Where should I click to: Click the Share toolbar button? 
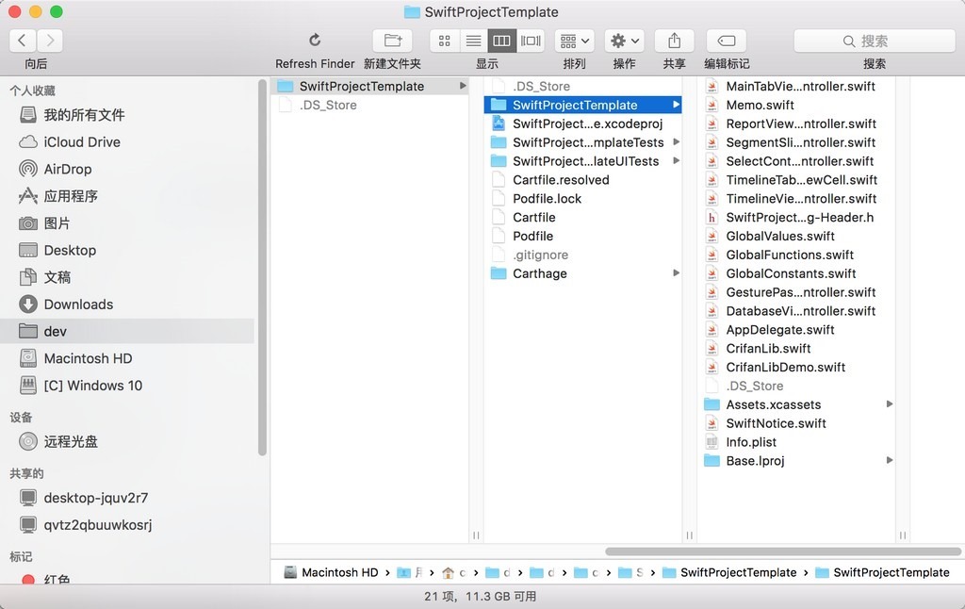tap(675, 41)
